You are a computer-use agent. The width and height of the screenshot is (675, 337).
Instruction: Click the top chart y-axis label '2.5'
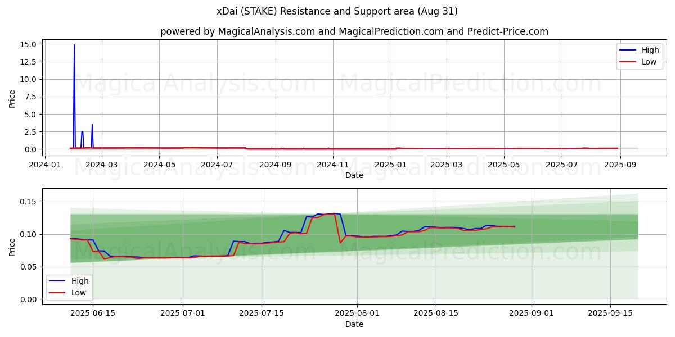click(x=31, y=132)
